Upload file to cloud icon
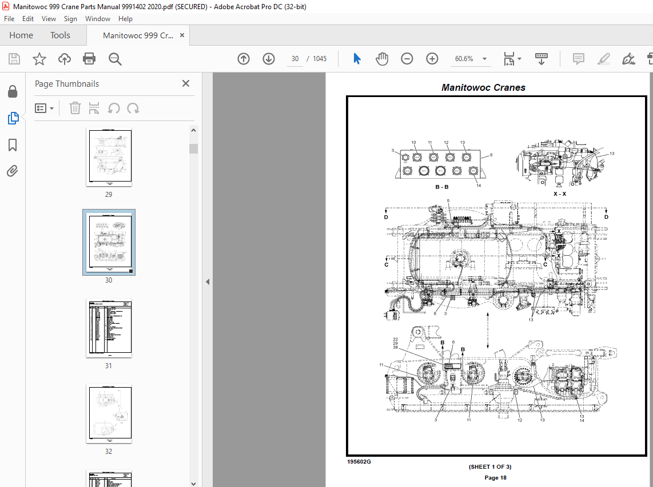 [x=64, y=59]
